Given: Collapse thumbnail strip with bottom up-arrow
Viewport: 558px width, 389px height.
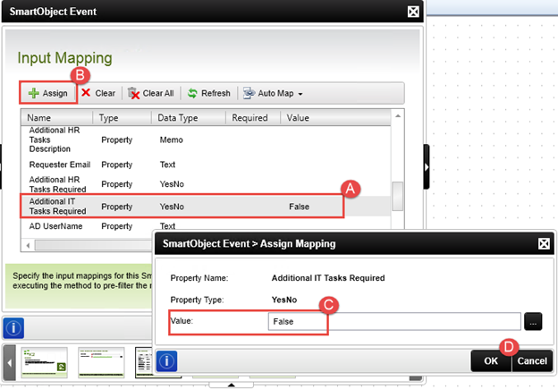Looking at the screenshot, I should [x=232, y=385].
